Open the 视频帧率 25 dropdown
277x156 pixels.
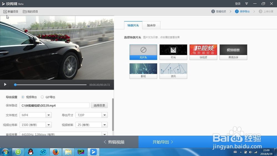click(x=91, y=125)
